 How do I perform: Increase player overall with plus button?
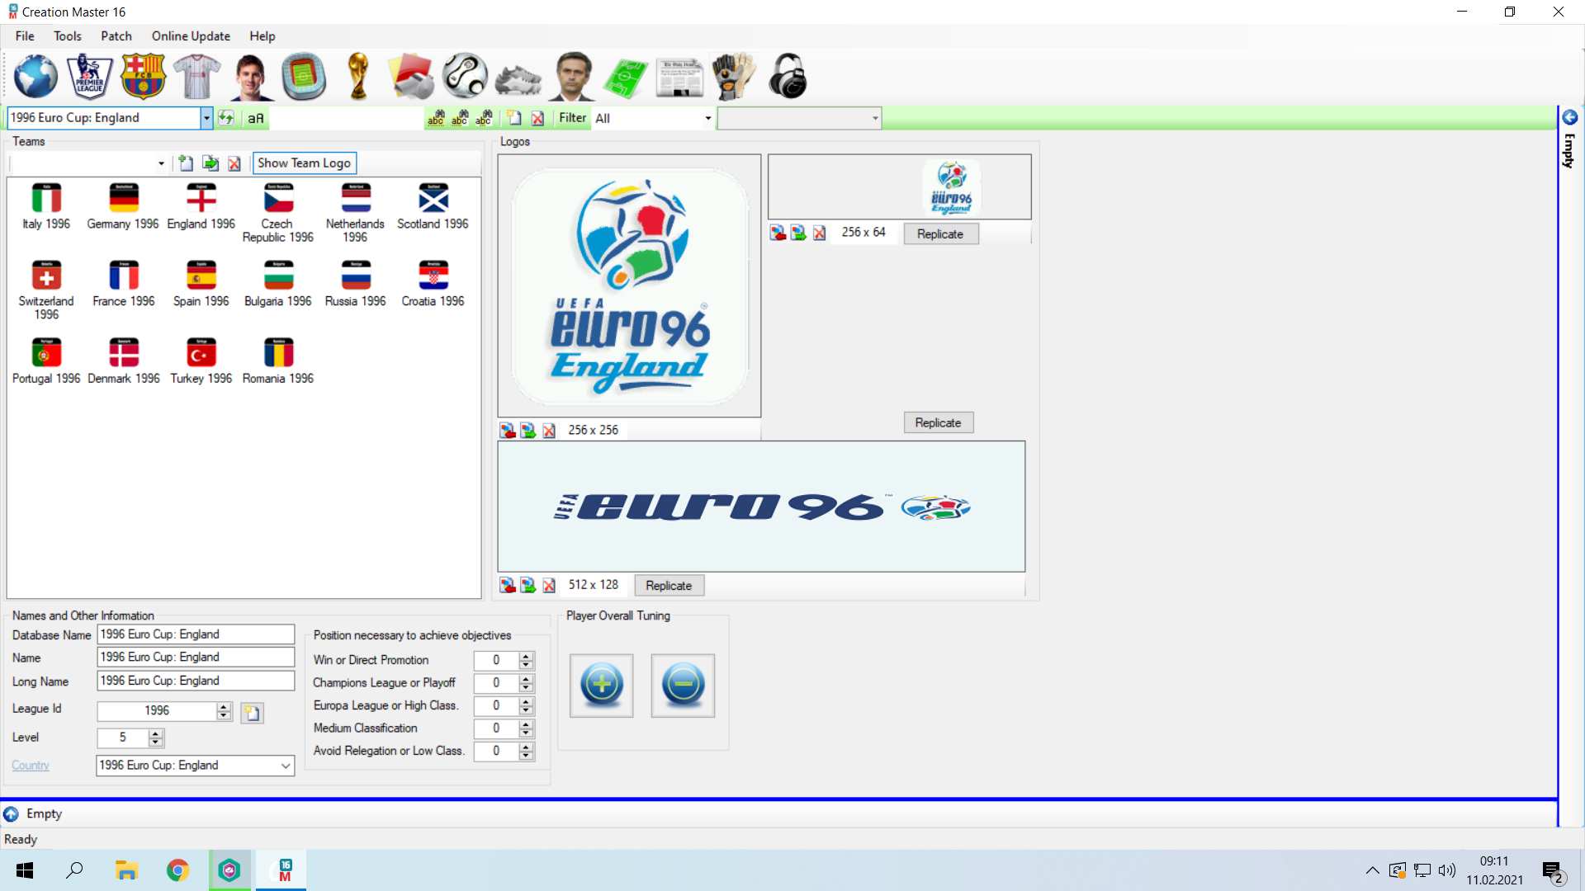click(x=602, y=685)
